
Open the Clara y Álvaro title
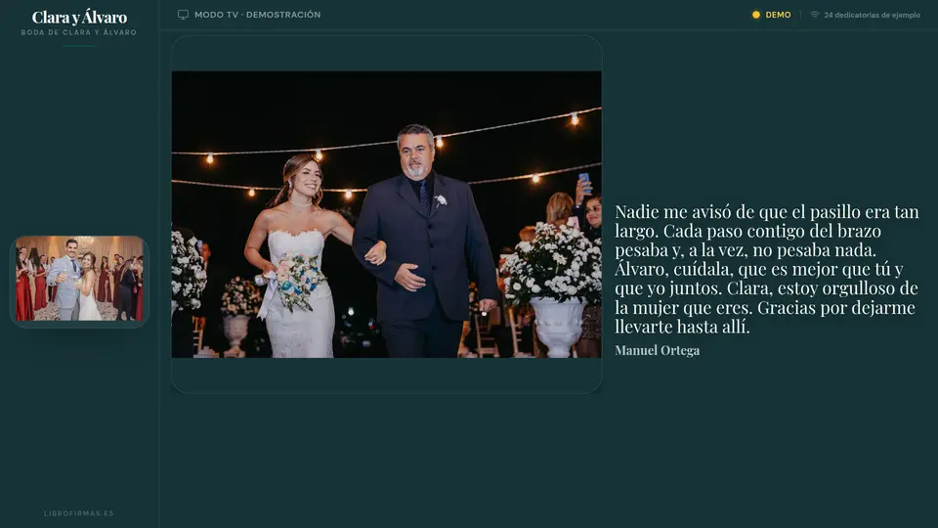tap(79, 18)
